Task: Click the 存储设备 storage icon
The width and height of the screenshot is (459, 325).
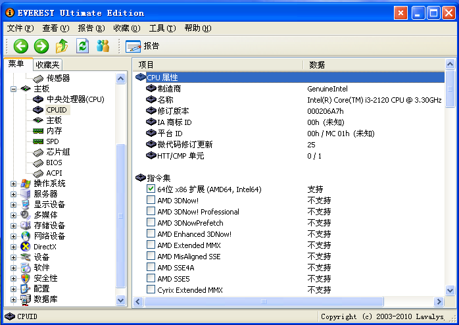Action: [x=26, y=226]
